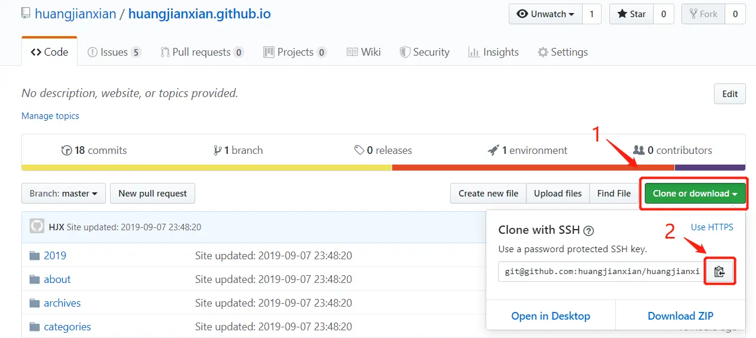View the watchers count 1

pyautogui.click(x=592, y=14)
